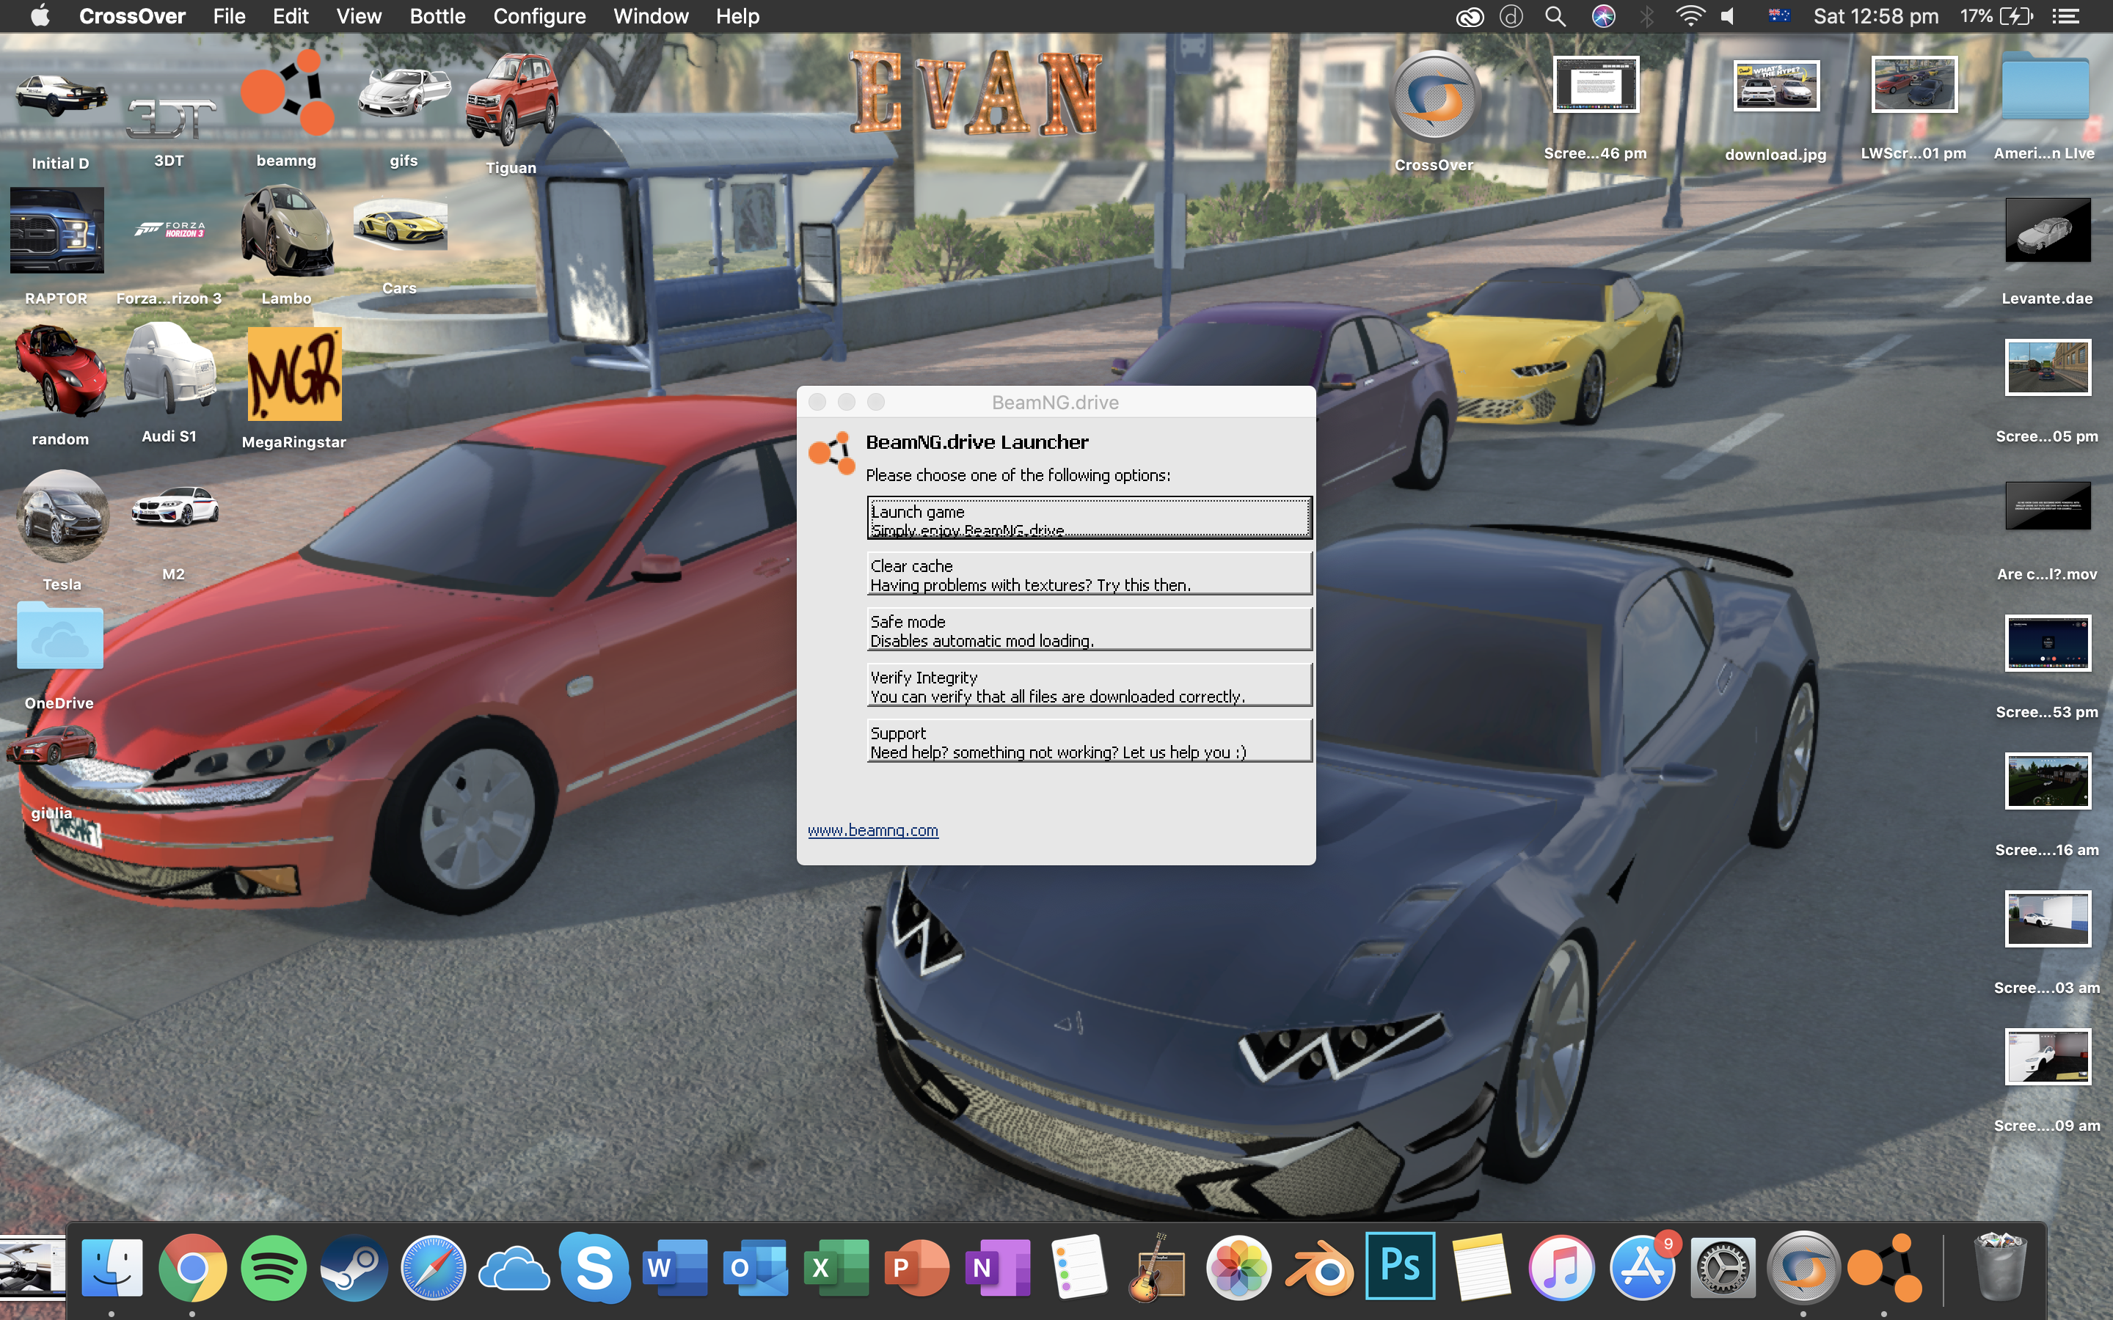This screenshot has height=1320, width=2113.
Task: Open the Support option
Action: tap(1088, 742)
